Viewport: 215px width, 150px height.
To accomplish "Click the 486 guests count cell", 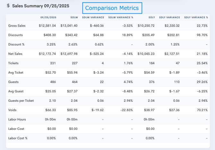I will tap(53, 82).
